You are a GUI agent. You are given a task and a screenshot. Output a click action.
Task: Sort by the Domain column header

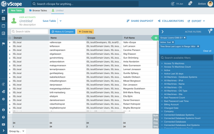click(30, 38)
